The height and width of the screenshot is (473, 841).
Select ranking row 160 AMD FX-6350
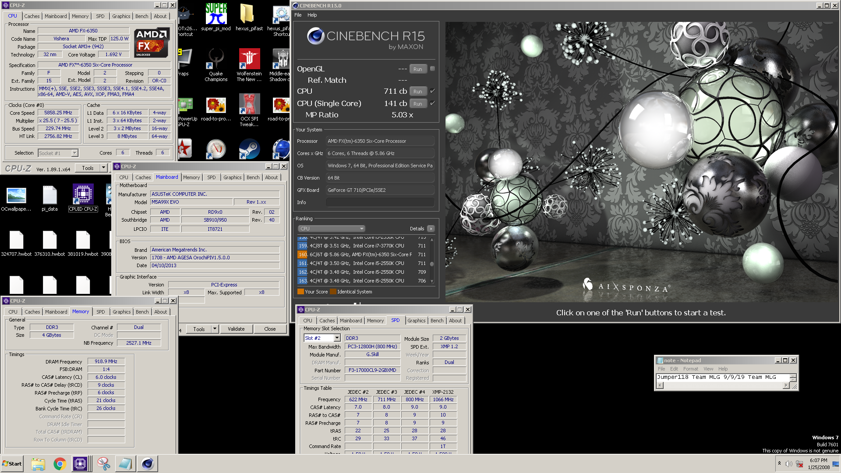tap(363, 254)
